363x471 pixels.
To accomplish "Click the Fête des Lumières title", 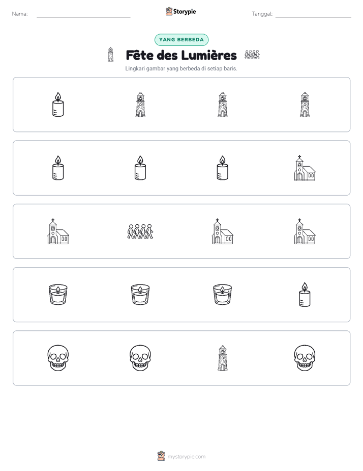I will [x=181, y=55].
